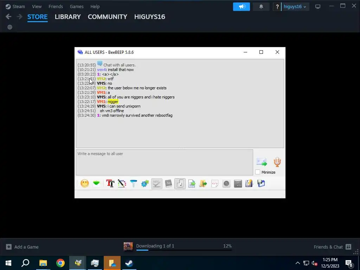Expand the higuys16 account dropdown

coord(295,7)
